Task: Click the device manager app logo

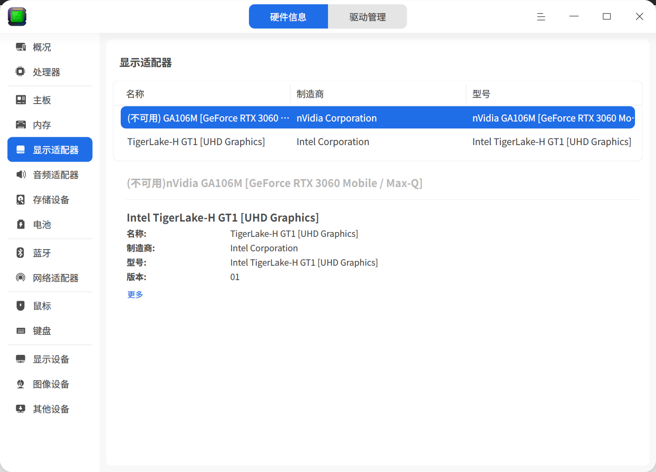Action: coord(17,17)
